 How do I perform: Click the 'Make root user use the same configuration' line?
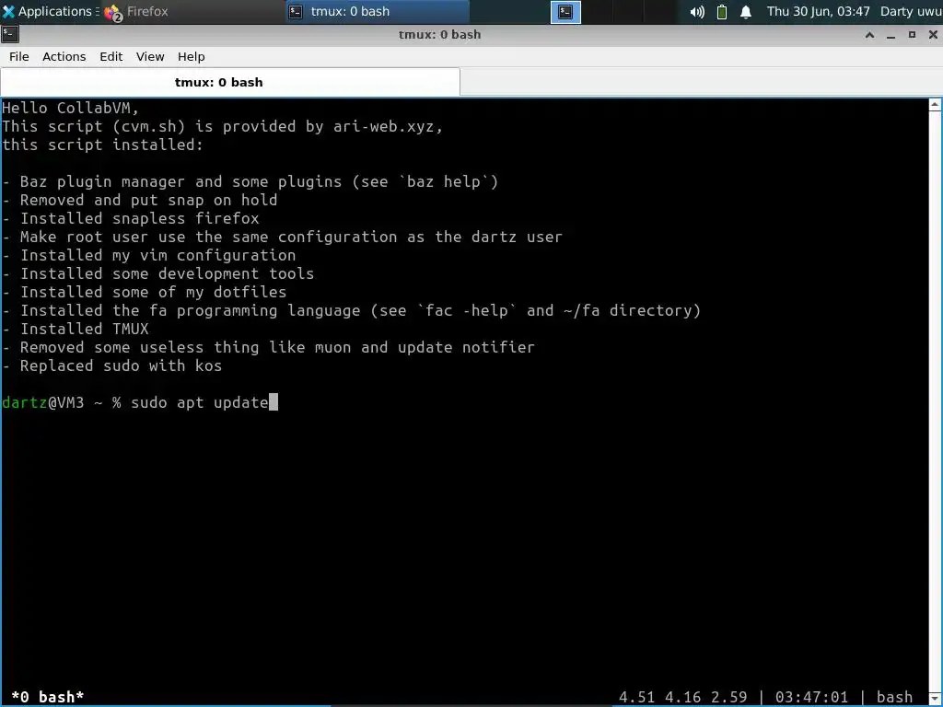(282, 237)
